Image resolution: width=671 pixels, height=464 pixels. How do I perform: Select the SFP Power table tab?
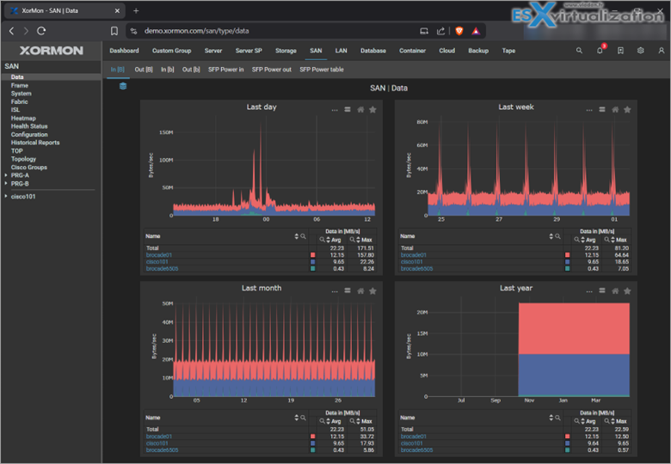coord(322,70)
